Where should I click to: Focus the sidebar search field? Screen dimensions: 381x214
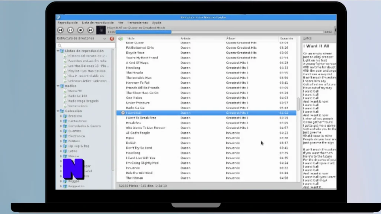(x=86, y=45)
